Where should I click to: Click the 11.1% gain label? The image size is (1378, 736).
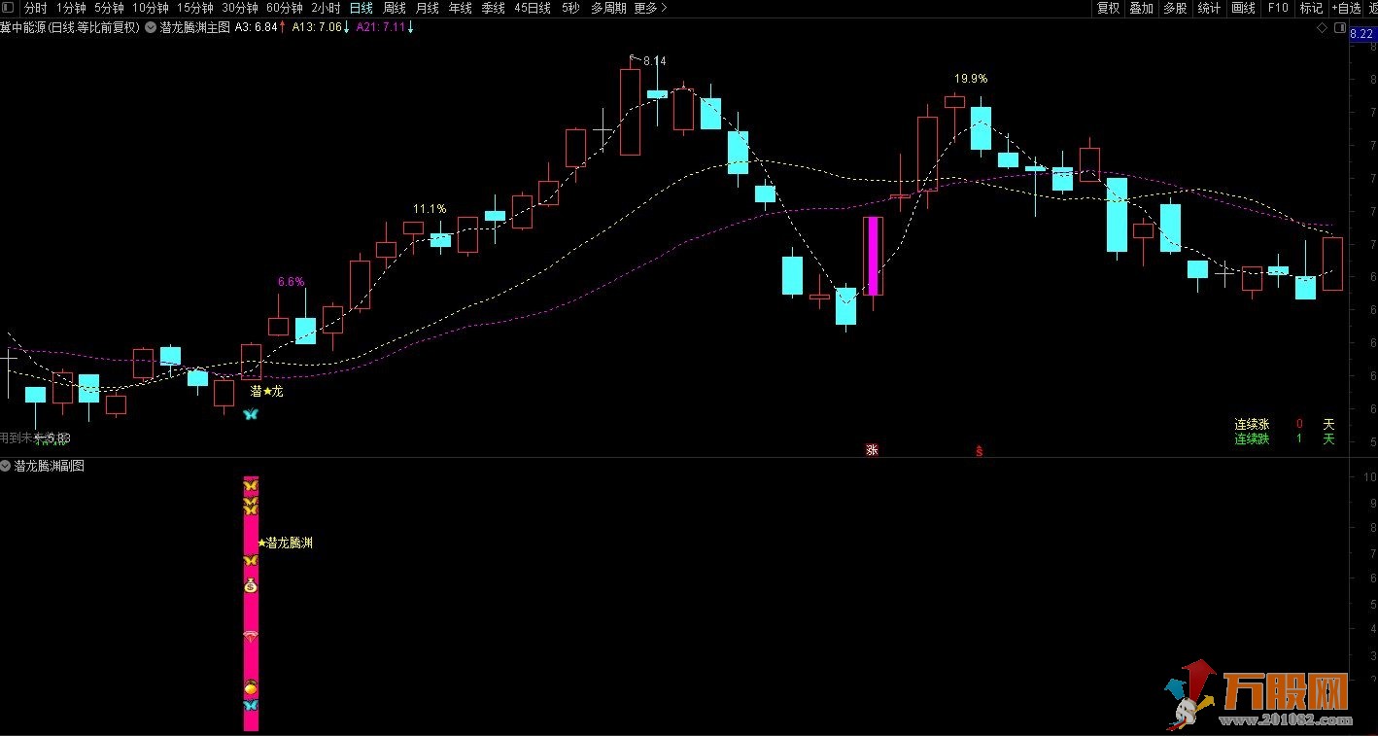pyautogui.click(x=430, y=209)
